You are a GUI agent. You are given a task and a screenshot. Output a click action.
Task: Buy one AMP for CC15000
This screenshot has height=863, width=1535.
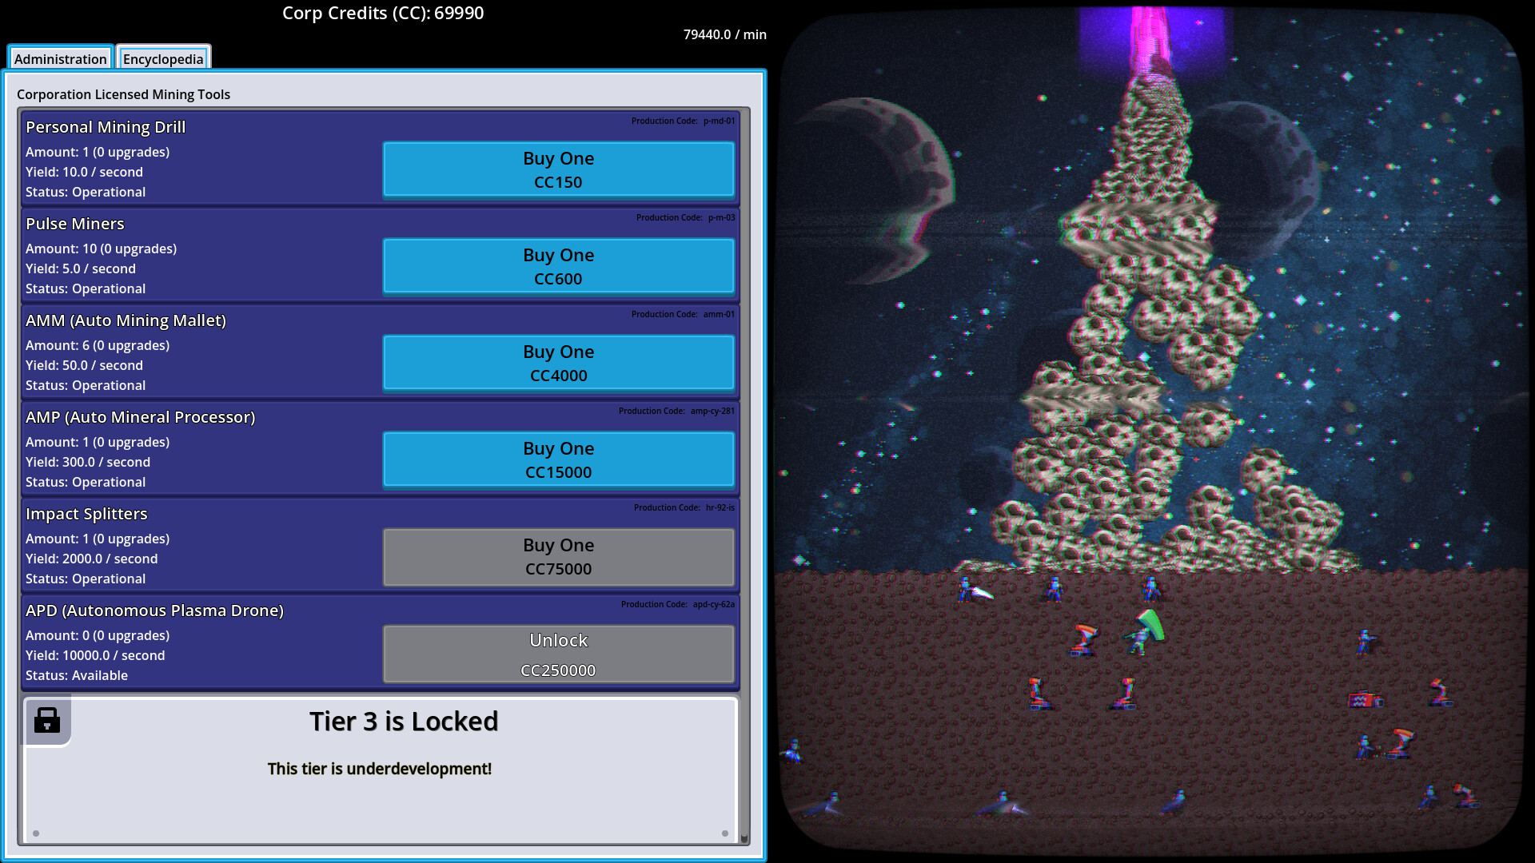click(558, 459)
